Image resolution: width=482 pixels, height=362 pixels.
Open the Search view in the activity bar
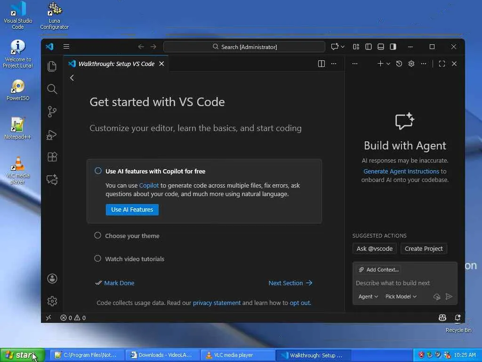coord(52,89)
